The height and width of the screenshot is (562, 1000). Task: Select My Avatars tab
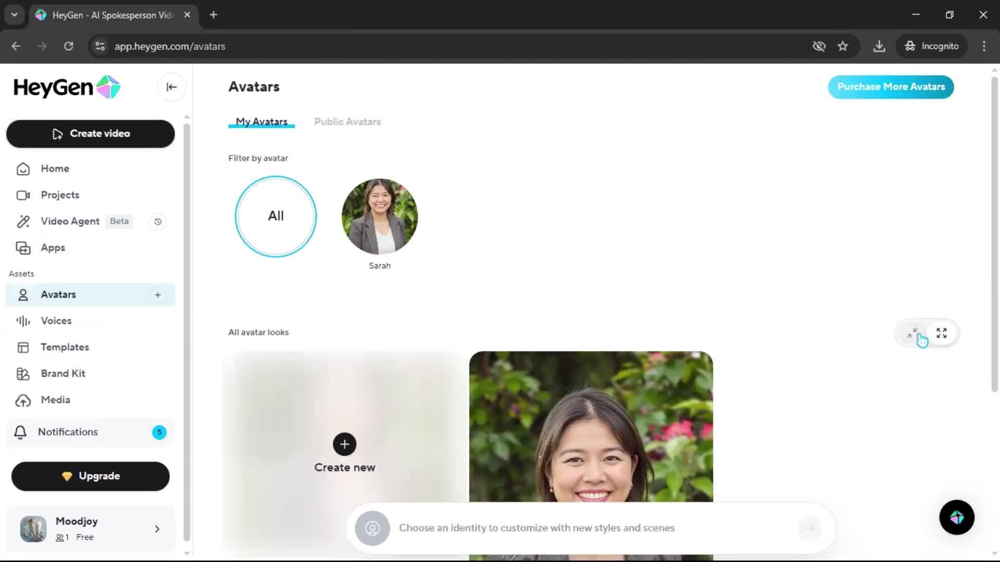(261, 122)
